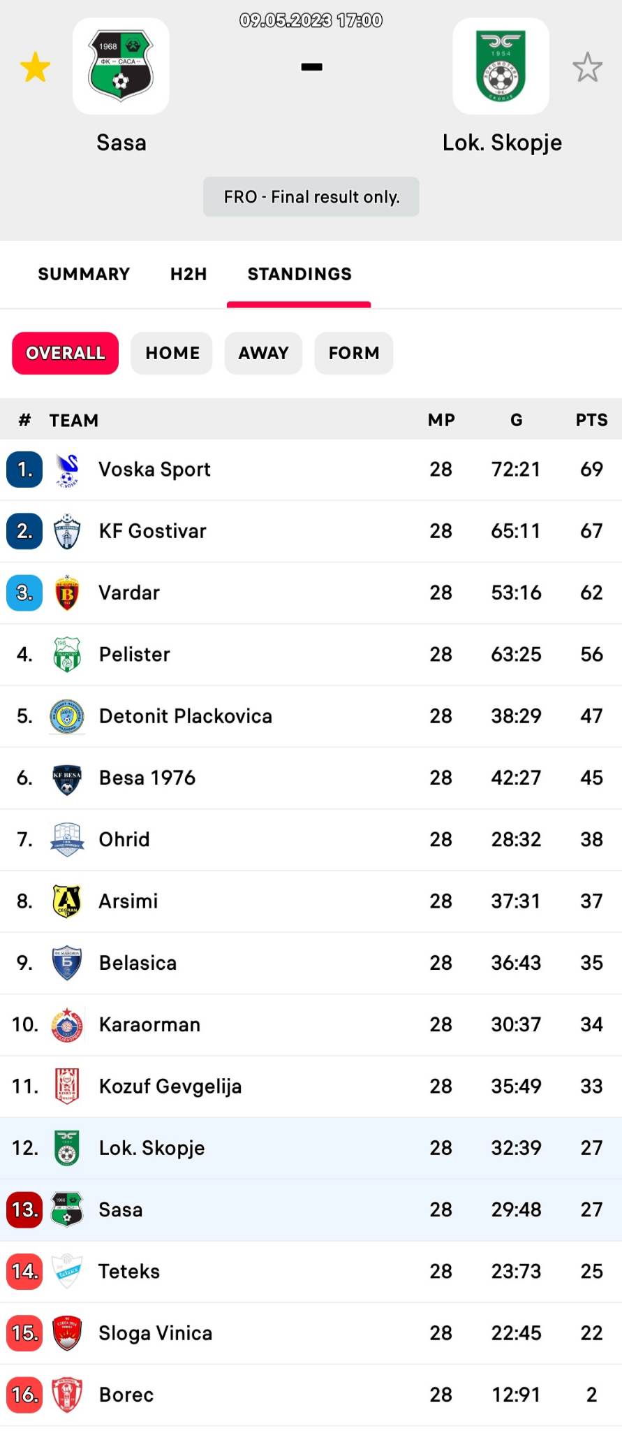Image resolution: width=622 pixels, height=1431 pixels.
Task: Tap the Arsimi club logo
Action: pyautogui.click(x=67, y=901)
